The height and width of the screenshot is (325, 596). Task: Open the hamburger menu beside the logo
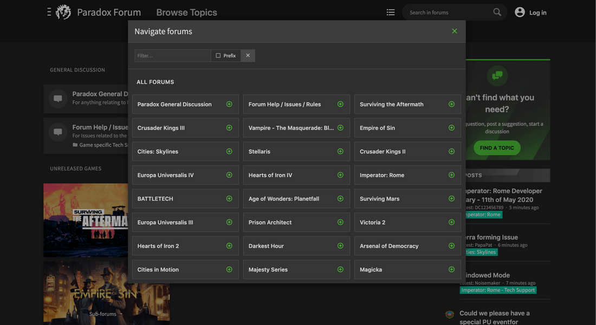49,12
